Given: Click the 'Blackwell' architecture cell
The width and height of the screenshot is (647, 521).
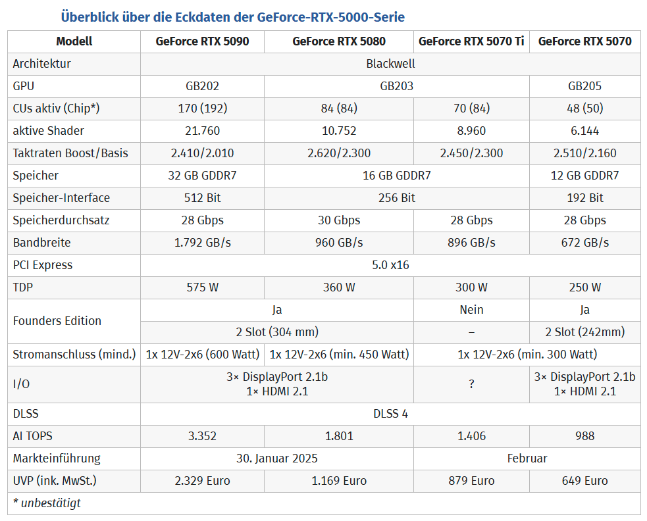Looking at the screenshot, I should point(390,64).
